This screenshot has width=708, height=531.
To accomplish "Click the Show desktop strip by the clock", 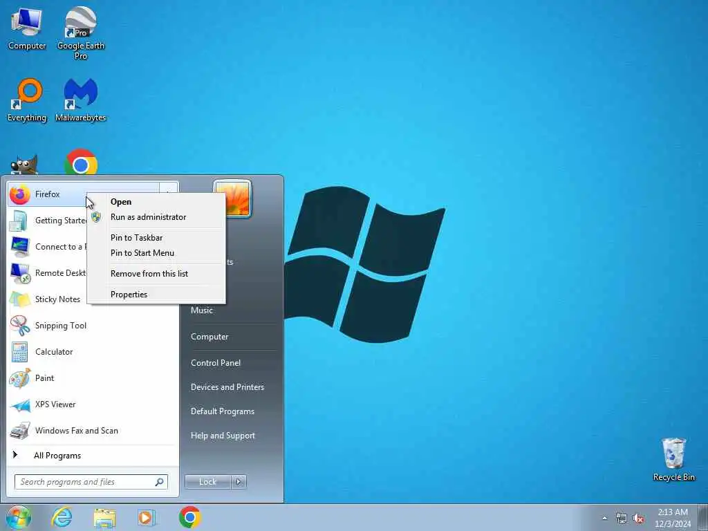I will [704, 517].
